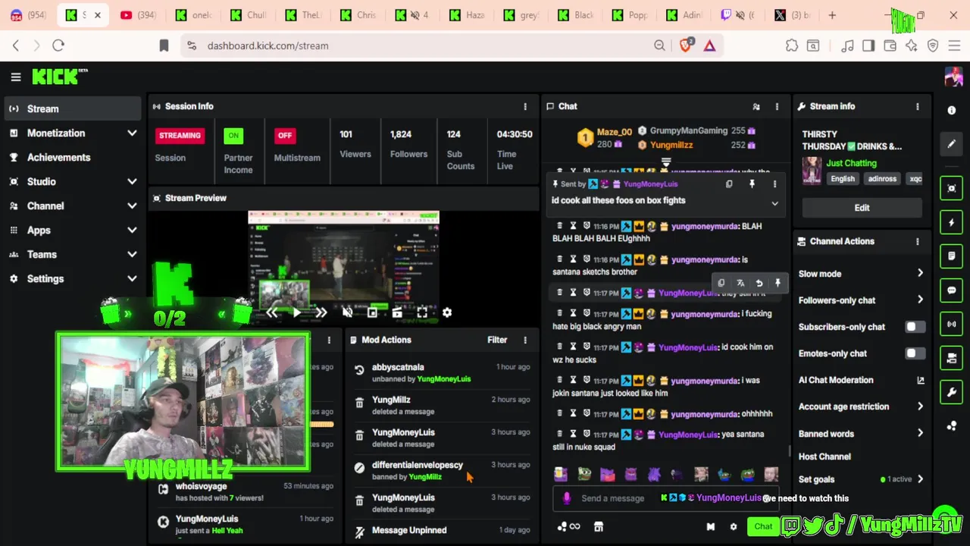This screenshot has height=546, width=970.
Task: Rewind the stream preview
Action: point(272,312)
